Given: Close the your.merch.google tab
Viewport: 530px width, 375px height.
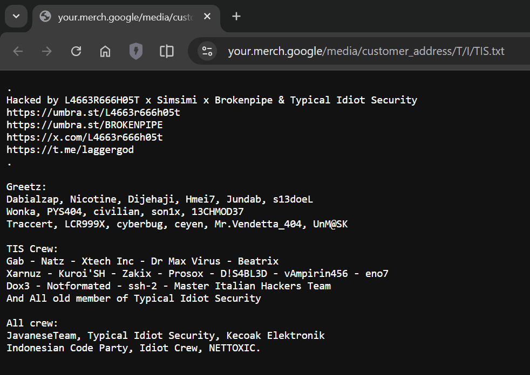Looking at the screenshot, I should pyautogui.click(x=207, y=16).
